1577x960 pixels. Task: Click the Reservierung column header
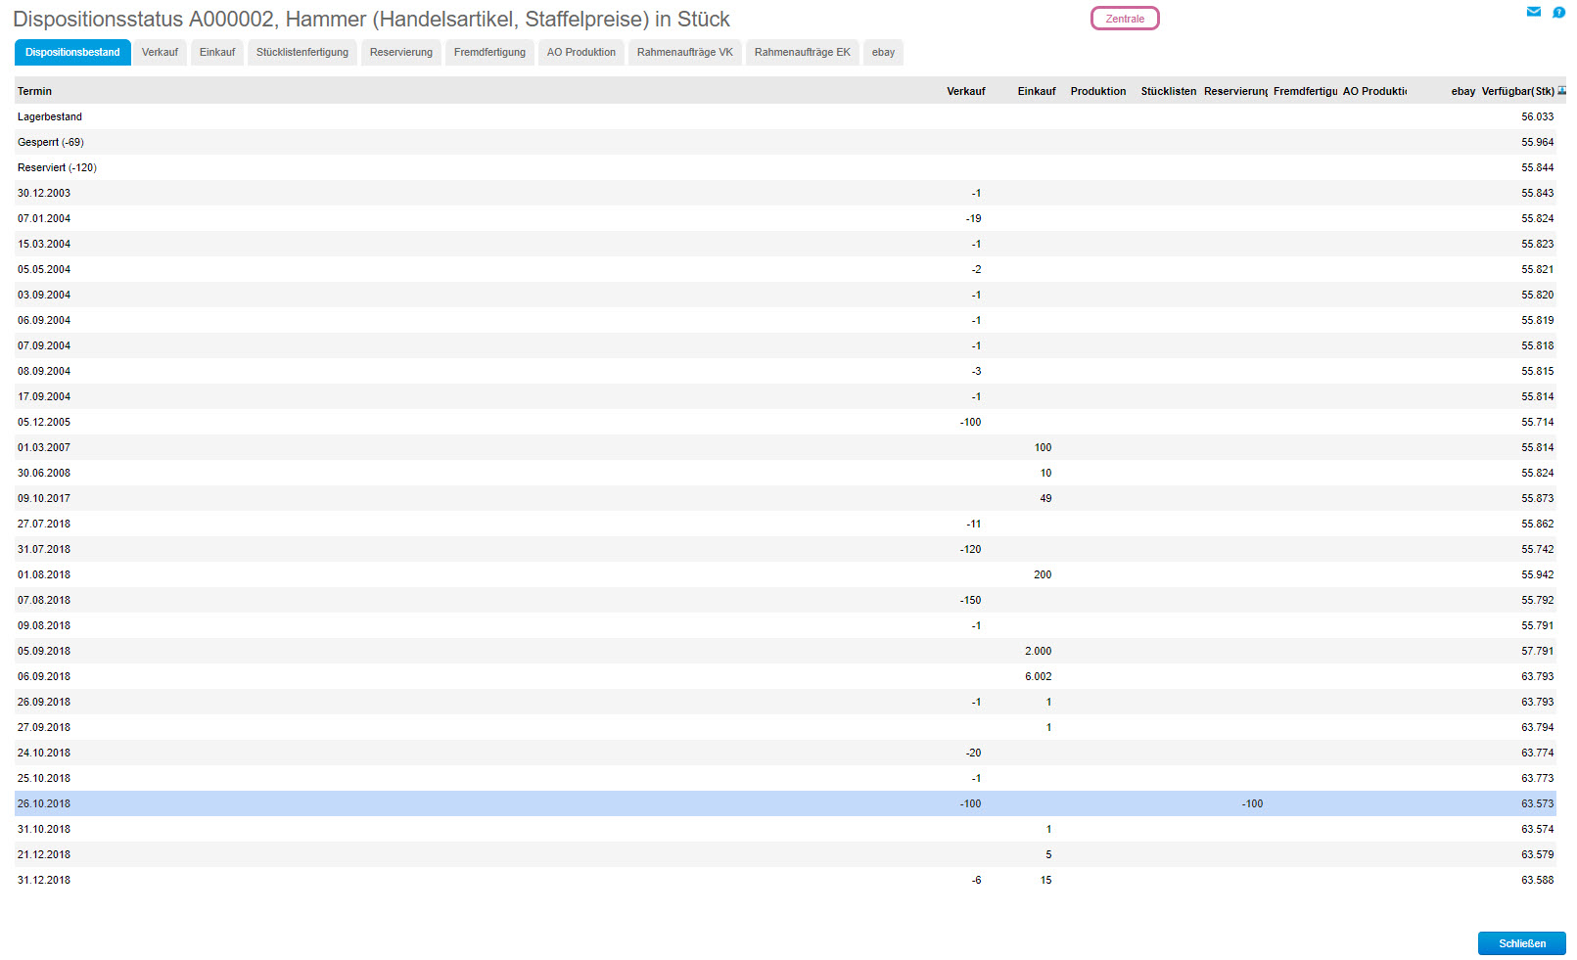[x=1235, y=91]
